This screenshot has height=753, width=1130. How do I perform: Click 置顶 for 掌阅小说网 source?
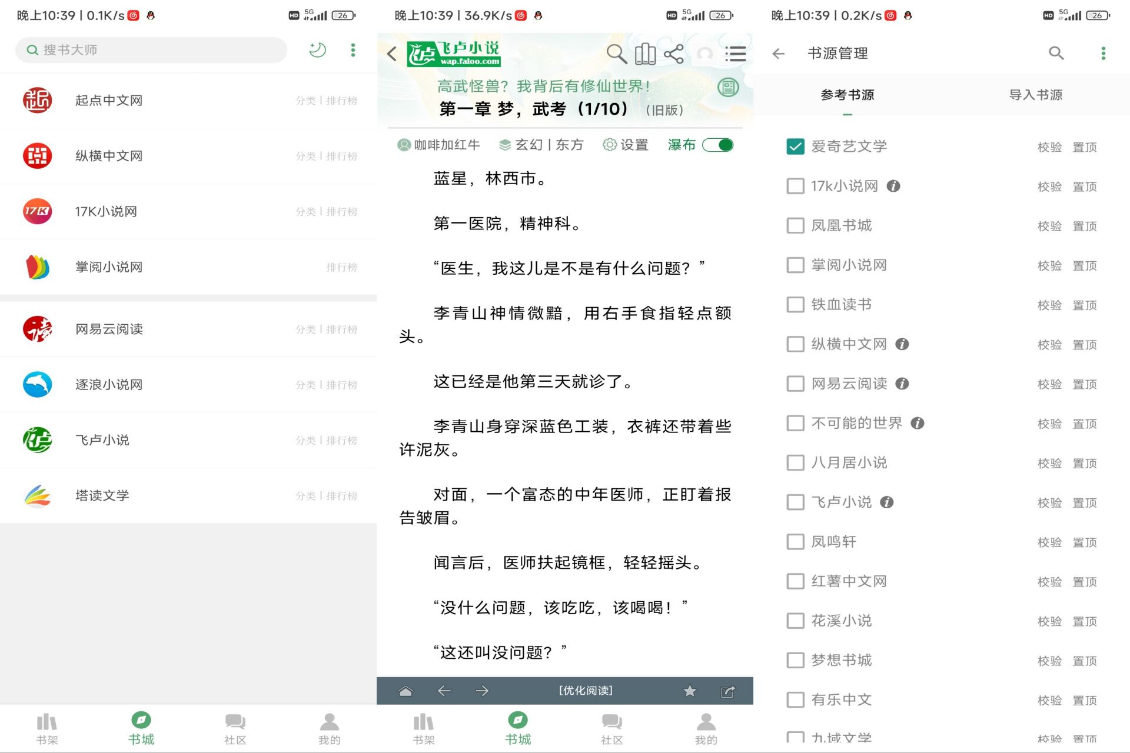(x=1084, y=266)
